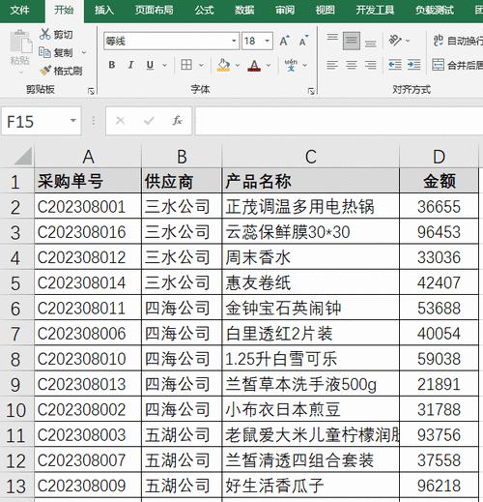The height and width of the screenshot is (502, 483).
Task: Open the 公式 ribbon tab
Action: pyautogui.click(x=204, y=11)
